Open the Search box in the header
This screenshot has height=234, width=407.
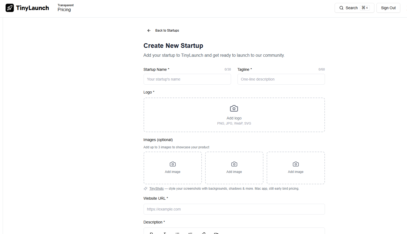pos(354,8)
